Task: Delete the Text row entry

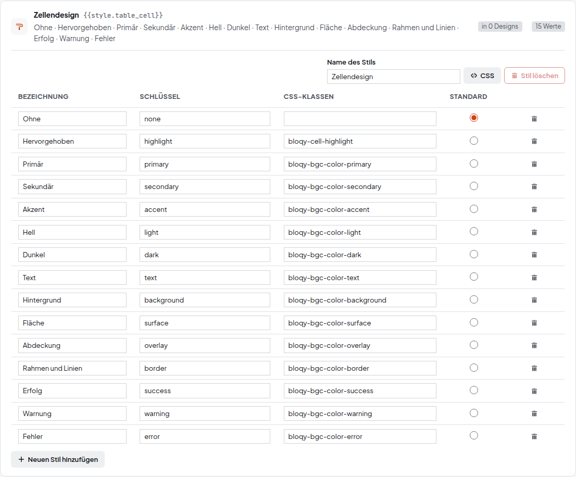Action: pyautogui.click(x=534, y=278)
